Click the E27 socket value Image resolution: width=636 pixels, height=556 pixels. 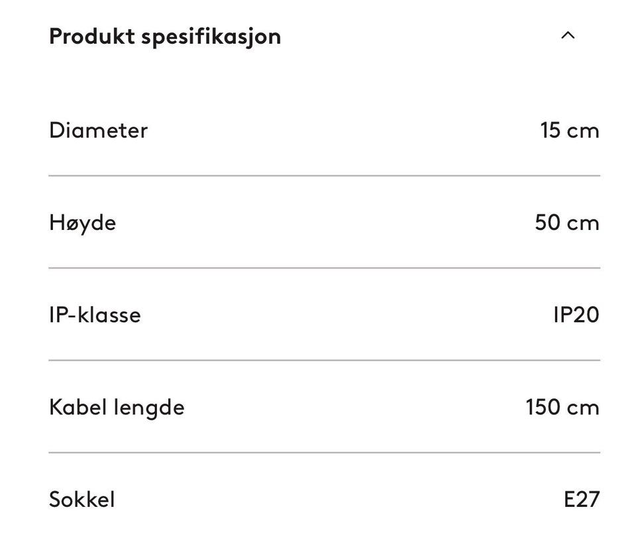pyautogui.click(x=581, y=499)
